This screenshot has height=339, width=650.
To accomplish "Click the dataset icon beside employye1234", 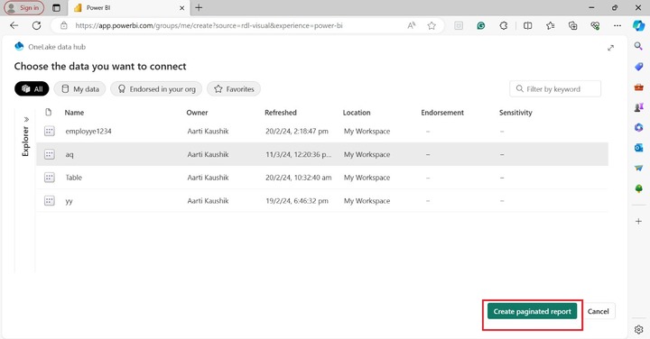I will pyautogui.click(x=50, y=132).
